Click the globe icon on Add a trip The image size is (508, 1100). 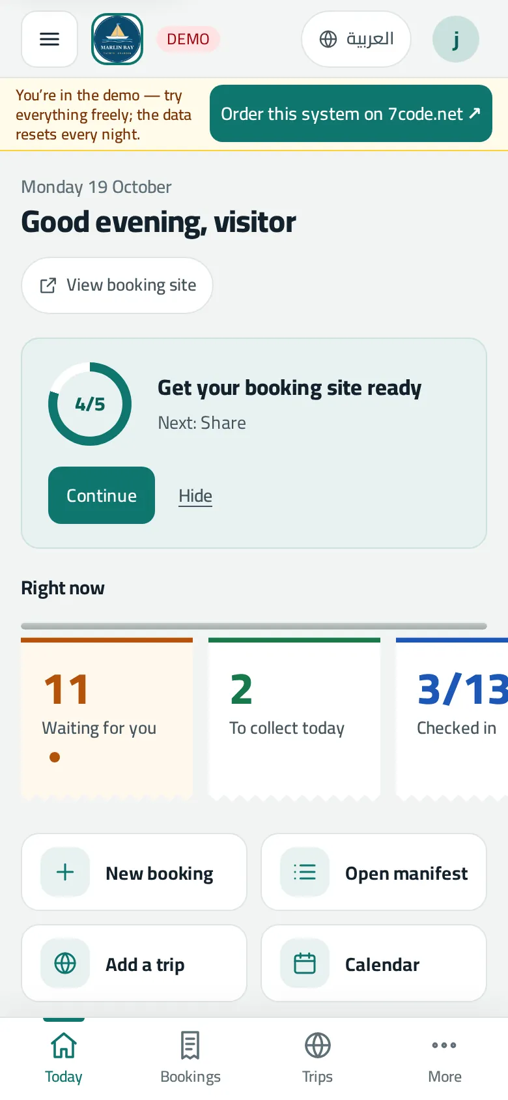pos(65,963)
